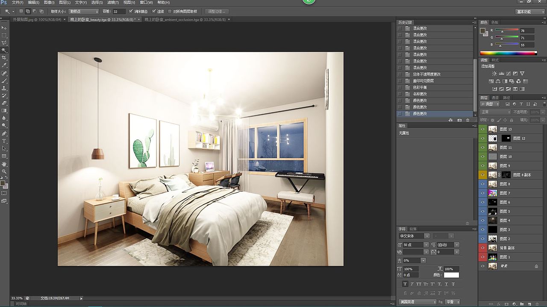Select the Rectangular Marquee tool
547x307 pixels.
[x=4, y=35]
